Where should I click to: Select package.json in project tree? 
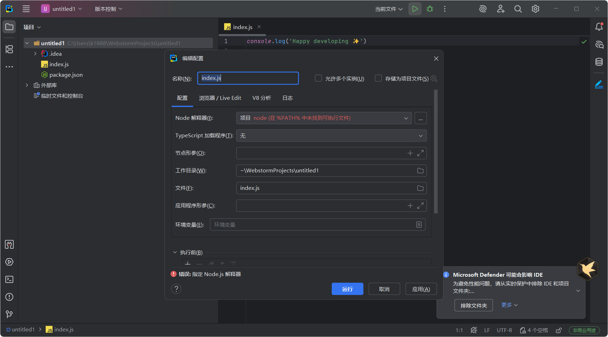coord(66,75)
